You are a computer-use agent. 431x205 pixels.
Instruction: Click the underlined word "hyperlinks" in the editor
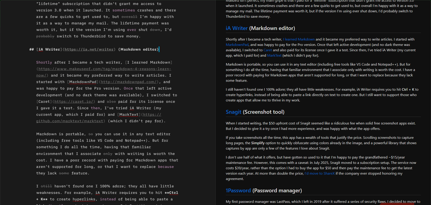point(84,199)
